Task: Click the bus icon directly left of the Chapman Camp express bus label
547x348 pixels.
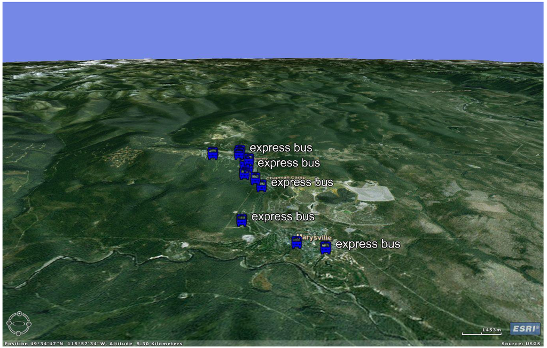Action: tap(262, 185)
